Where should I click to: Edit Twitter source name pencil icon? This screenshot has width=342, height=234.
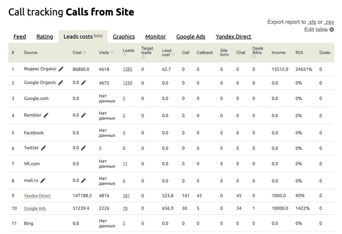43,148
